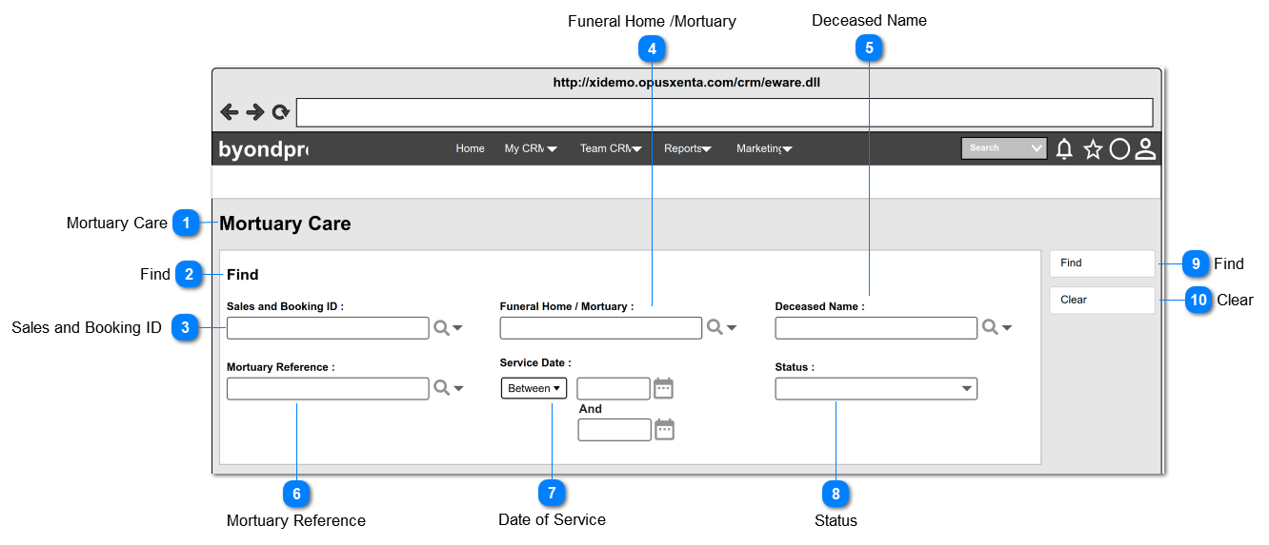Open the Team CRM menu
The height and width of the screenshot is (545, 1269).
pyautogui.click(x=611, y=148)
